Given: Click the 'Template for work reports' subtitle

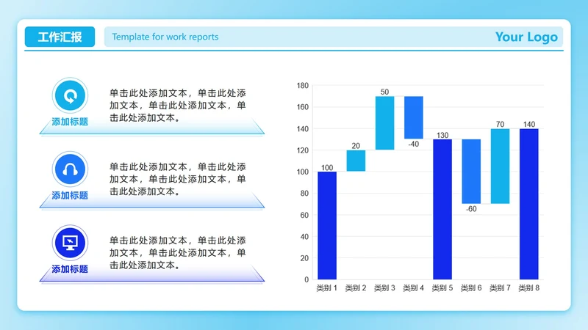Looking at the screenshot, I should click(x=165, y=37).
